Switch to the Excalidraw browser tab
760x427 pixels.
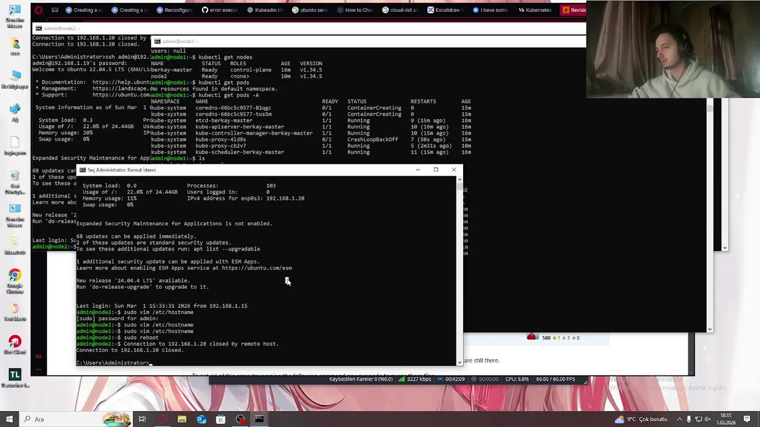point(445,10)
